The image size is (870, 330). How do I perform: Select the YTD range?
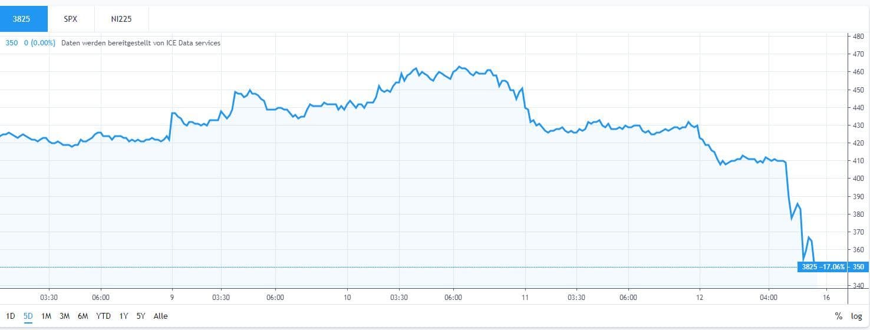[x=103, y=316]
